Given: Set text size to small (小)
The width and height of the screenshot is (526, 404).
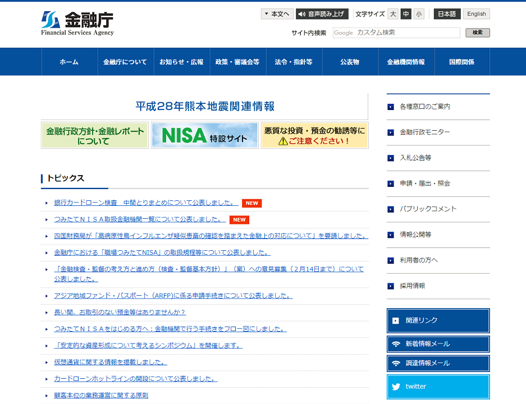Looking at the screenshot, I should [x=419, y=14].
